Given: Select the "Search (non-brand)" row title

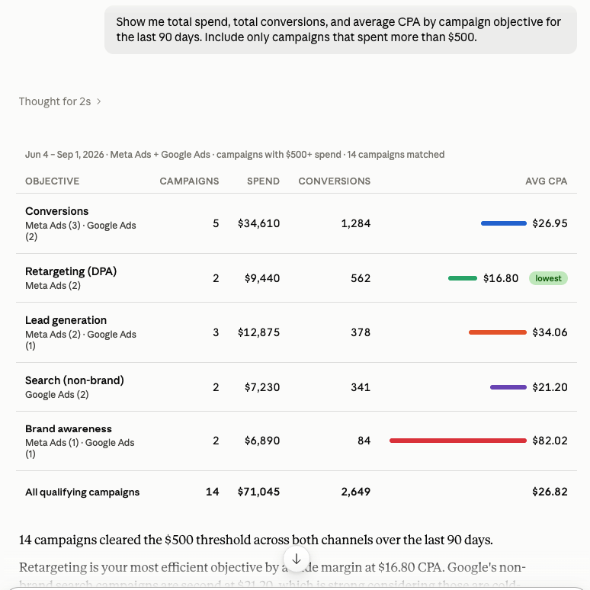Looking at the screenshot, I should 75,380.
